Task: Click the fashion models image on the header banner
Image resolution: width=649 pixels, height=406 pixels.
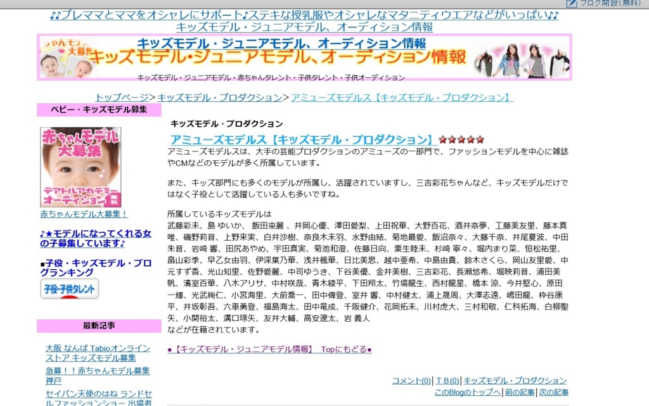Action: coord(522,60)
